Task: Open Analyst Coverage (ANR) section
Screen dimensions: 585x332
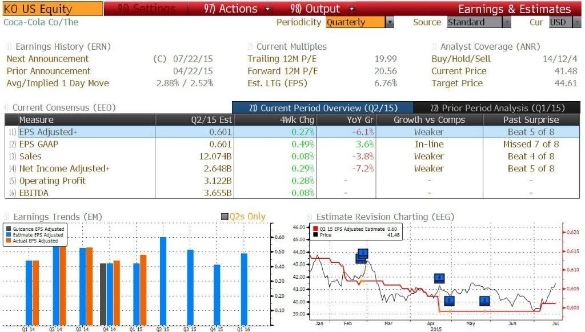Action: [x=490, y=47]
